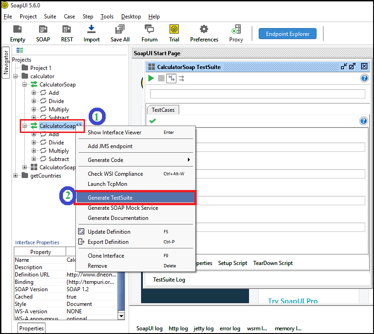Click Launch TcpMon menu entry
Screen dimensions: 374x334
(136, 184)
